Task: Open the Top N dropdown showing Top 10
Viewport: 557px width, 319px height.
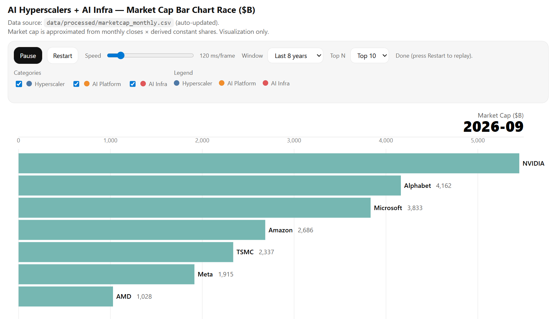Action: (370, 55)
